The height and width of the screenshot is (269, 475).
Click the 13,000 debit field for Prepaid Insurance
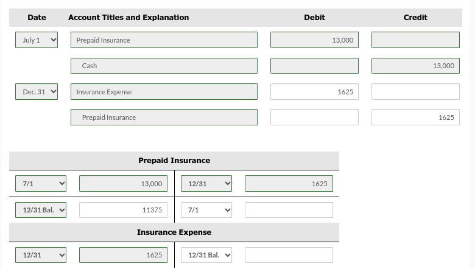[314, 40]
